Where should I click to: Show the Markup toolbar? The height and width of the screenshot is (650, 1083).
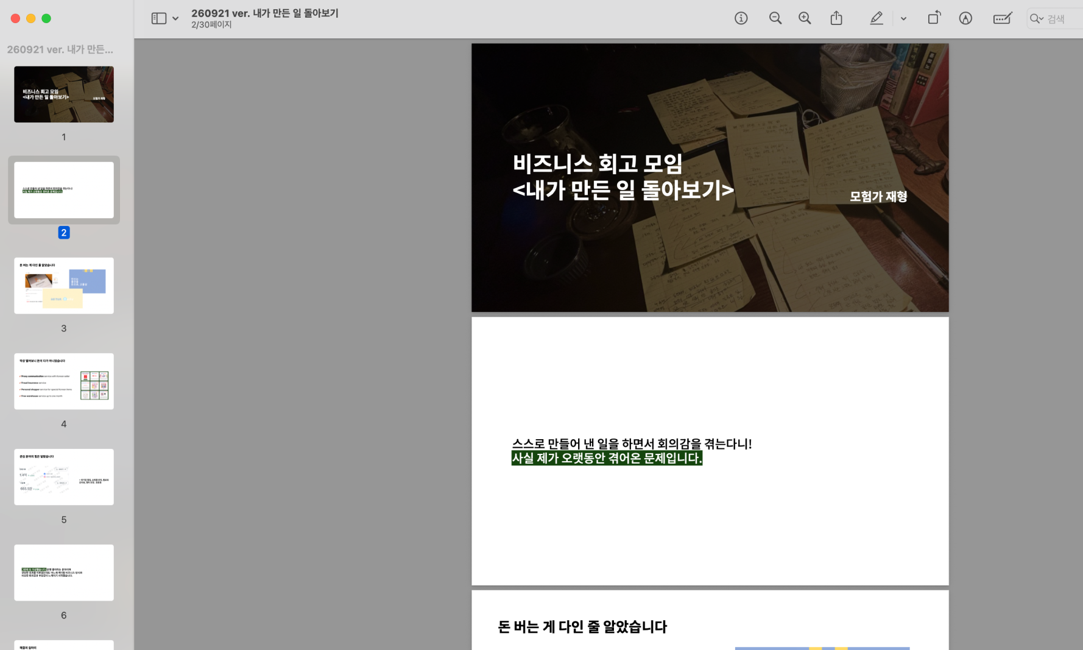[965, 18]
